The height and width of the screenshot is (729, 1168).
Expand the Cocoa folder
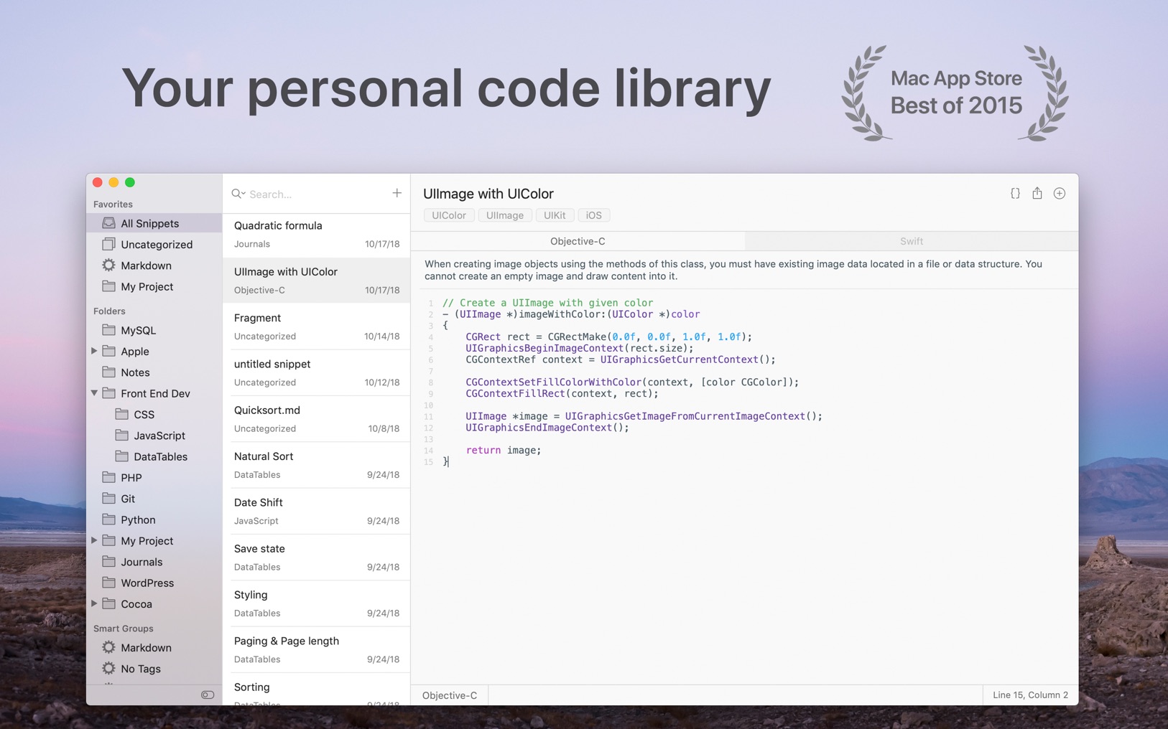pyautogui.click(x=94, y=603)
